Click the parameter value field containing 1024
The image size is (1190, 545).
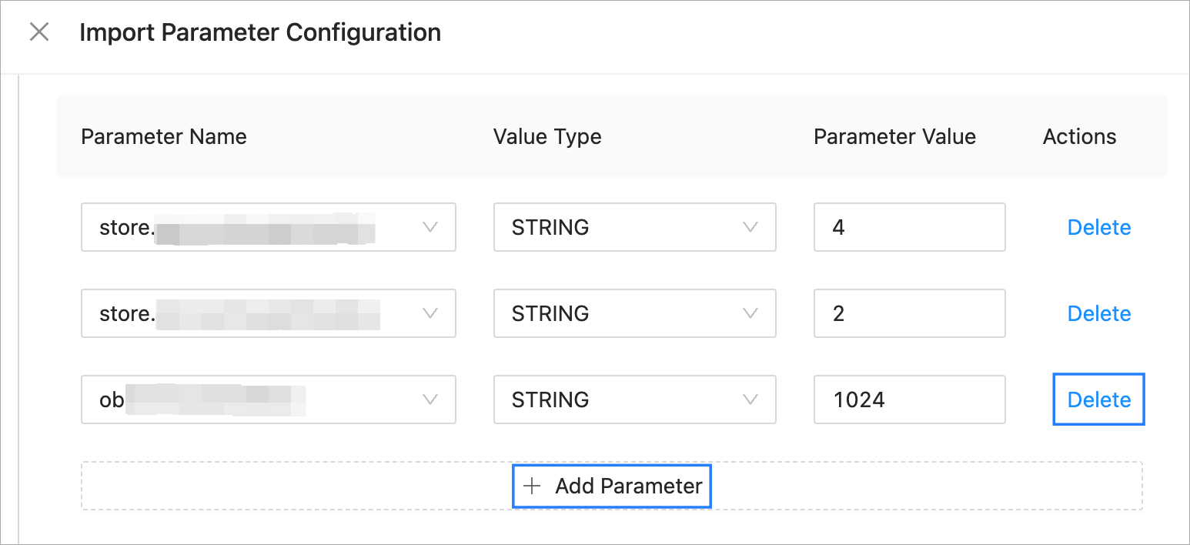coord(909,400)
